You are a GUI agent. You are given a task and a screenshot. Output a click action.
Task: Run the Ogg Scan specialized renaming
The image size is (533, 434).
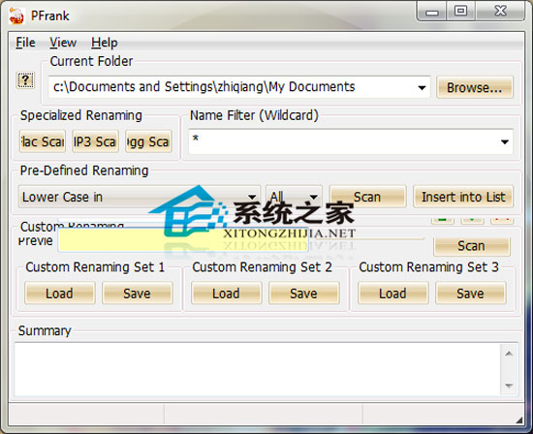coord(148,141)
